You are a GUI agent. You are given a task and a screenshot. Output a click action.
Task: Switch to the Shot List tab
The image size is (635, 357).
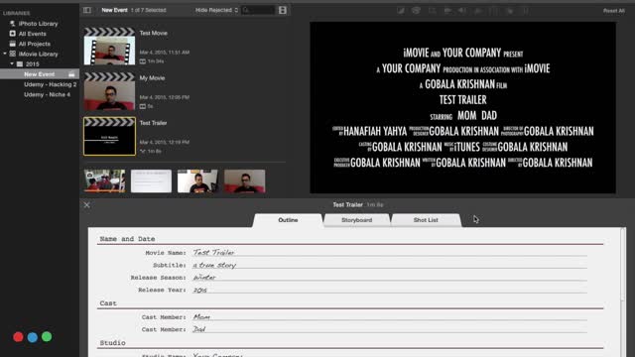pyautogui.click(x=426, y=220)
